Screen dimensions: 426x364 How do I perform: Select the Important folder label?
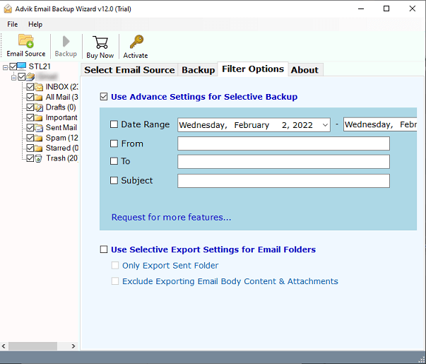click(x=61, y=117)
